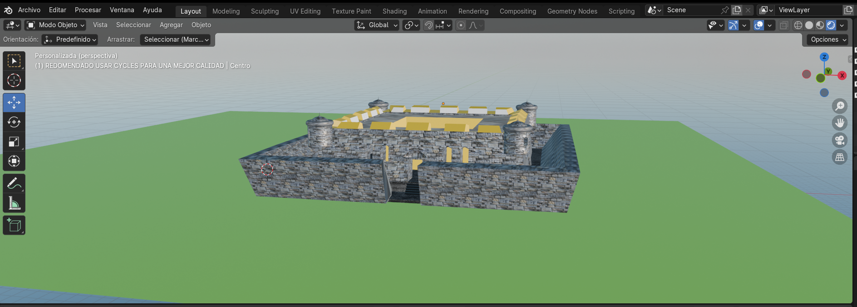Switch to the Shading workspace tab
This screenshot has height=307, width=857.
394,11
